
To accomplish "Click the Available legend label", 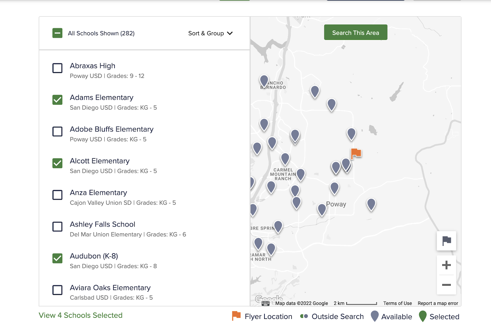I will (396, 317).
